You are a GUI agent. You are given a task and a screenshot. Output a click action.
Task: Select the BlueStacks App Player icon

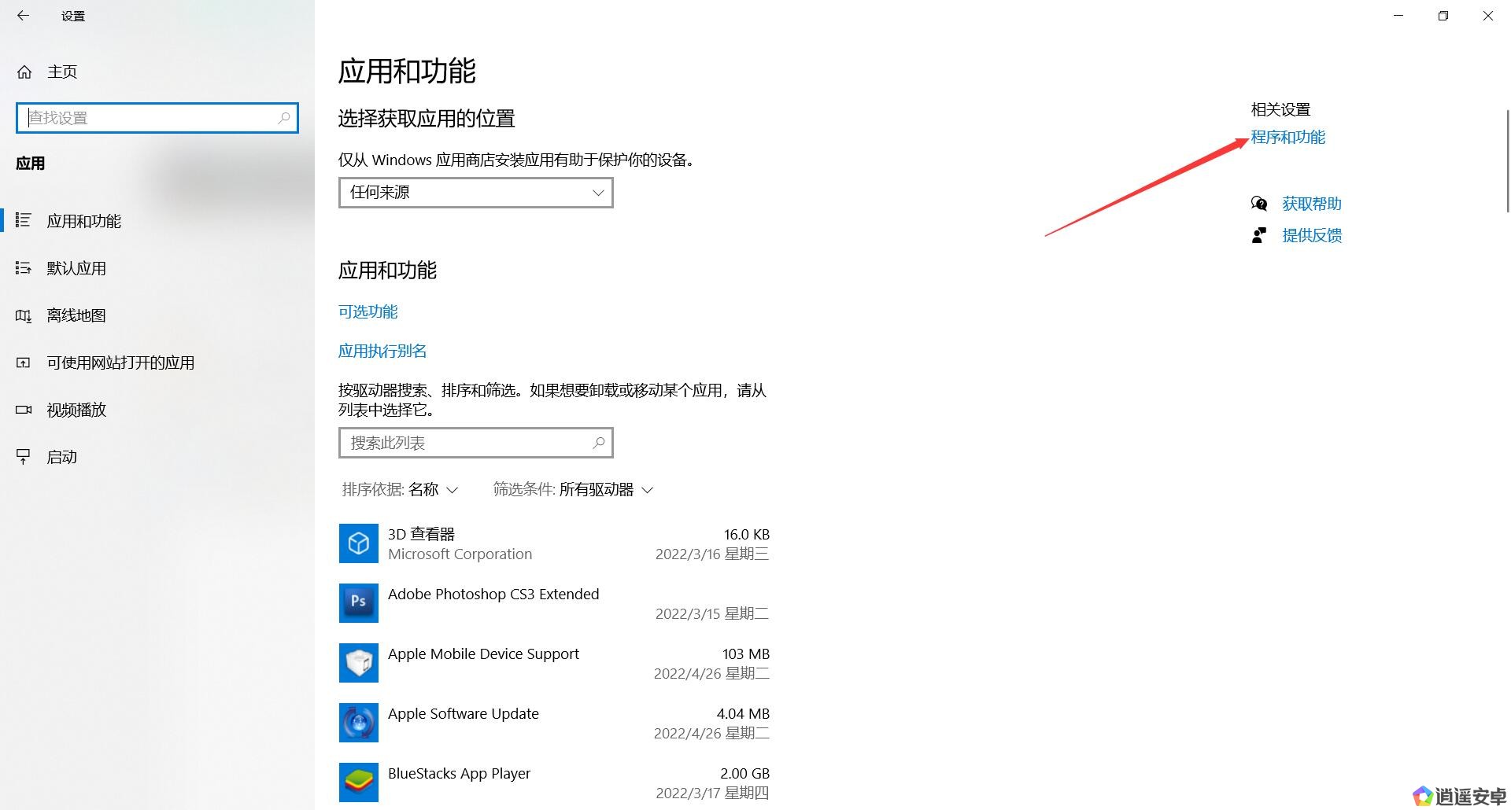tap(358, 782)
